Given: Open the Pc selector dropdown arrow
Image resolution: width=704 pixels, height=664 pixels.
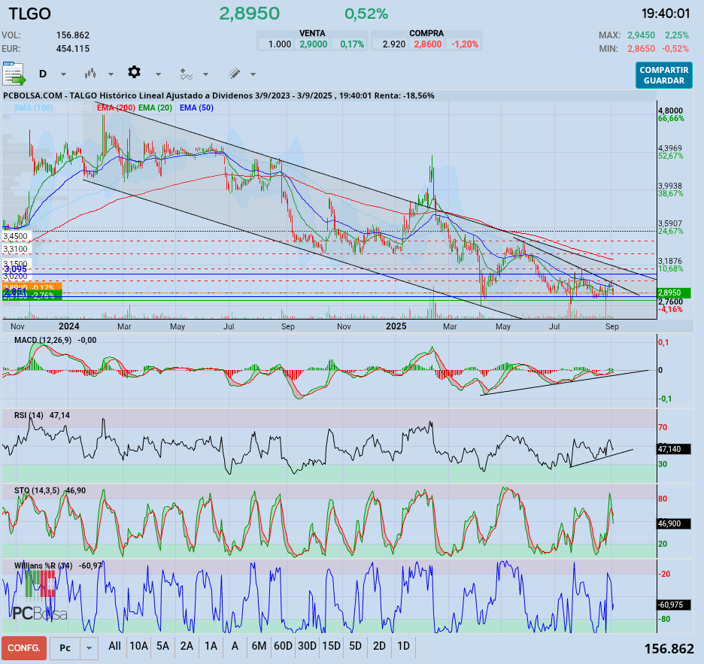Looking at the screenshot, I should tap(89, 648).
